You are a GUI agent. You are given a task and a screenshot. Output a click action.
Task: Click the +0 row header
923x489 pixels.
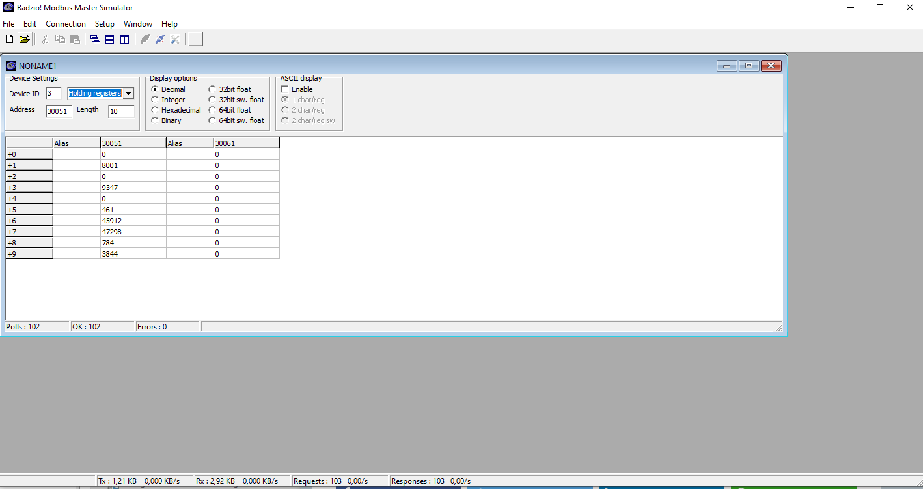point(29,154)
